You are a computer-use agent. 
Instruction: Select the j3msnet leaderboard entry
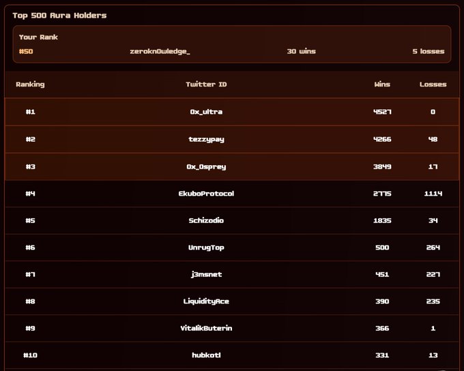click(x=206, y=275)
